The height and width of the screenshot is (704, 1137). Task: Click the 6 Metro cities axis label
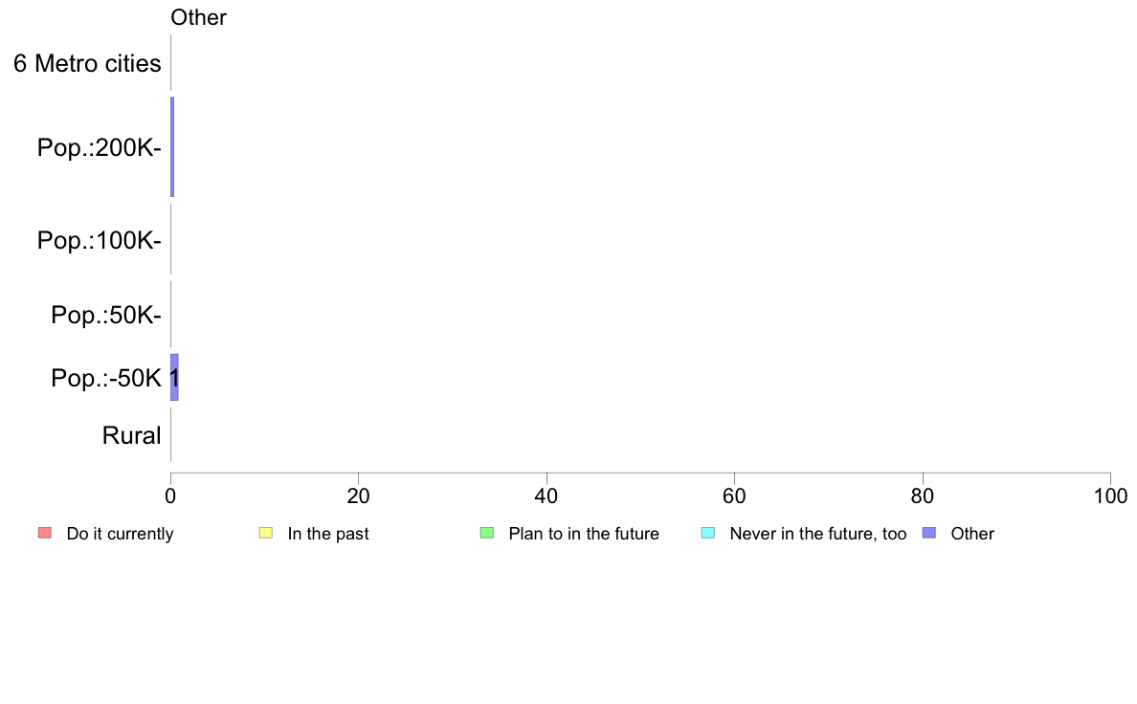coord(87,64)
